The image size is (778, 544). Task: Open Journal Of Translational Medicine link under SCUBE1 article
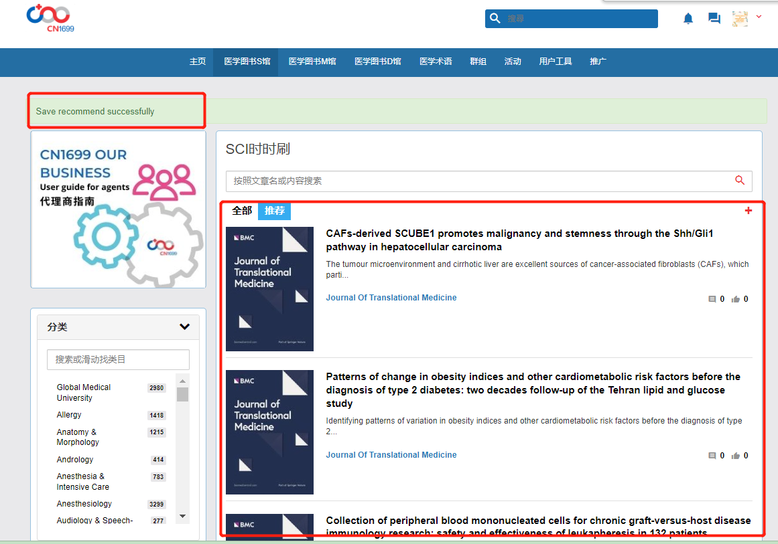(391, 298)
